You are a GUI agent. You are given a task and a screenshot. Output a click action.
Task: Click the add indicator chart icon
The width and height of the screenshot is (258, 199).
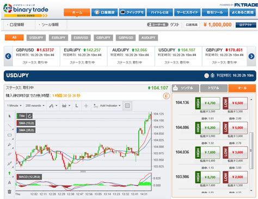[x=95, y=105]
